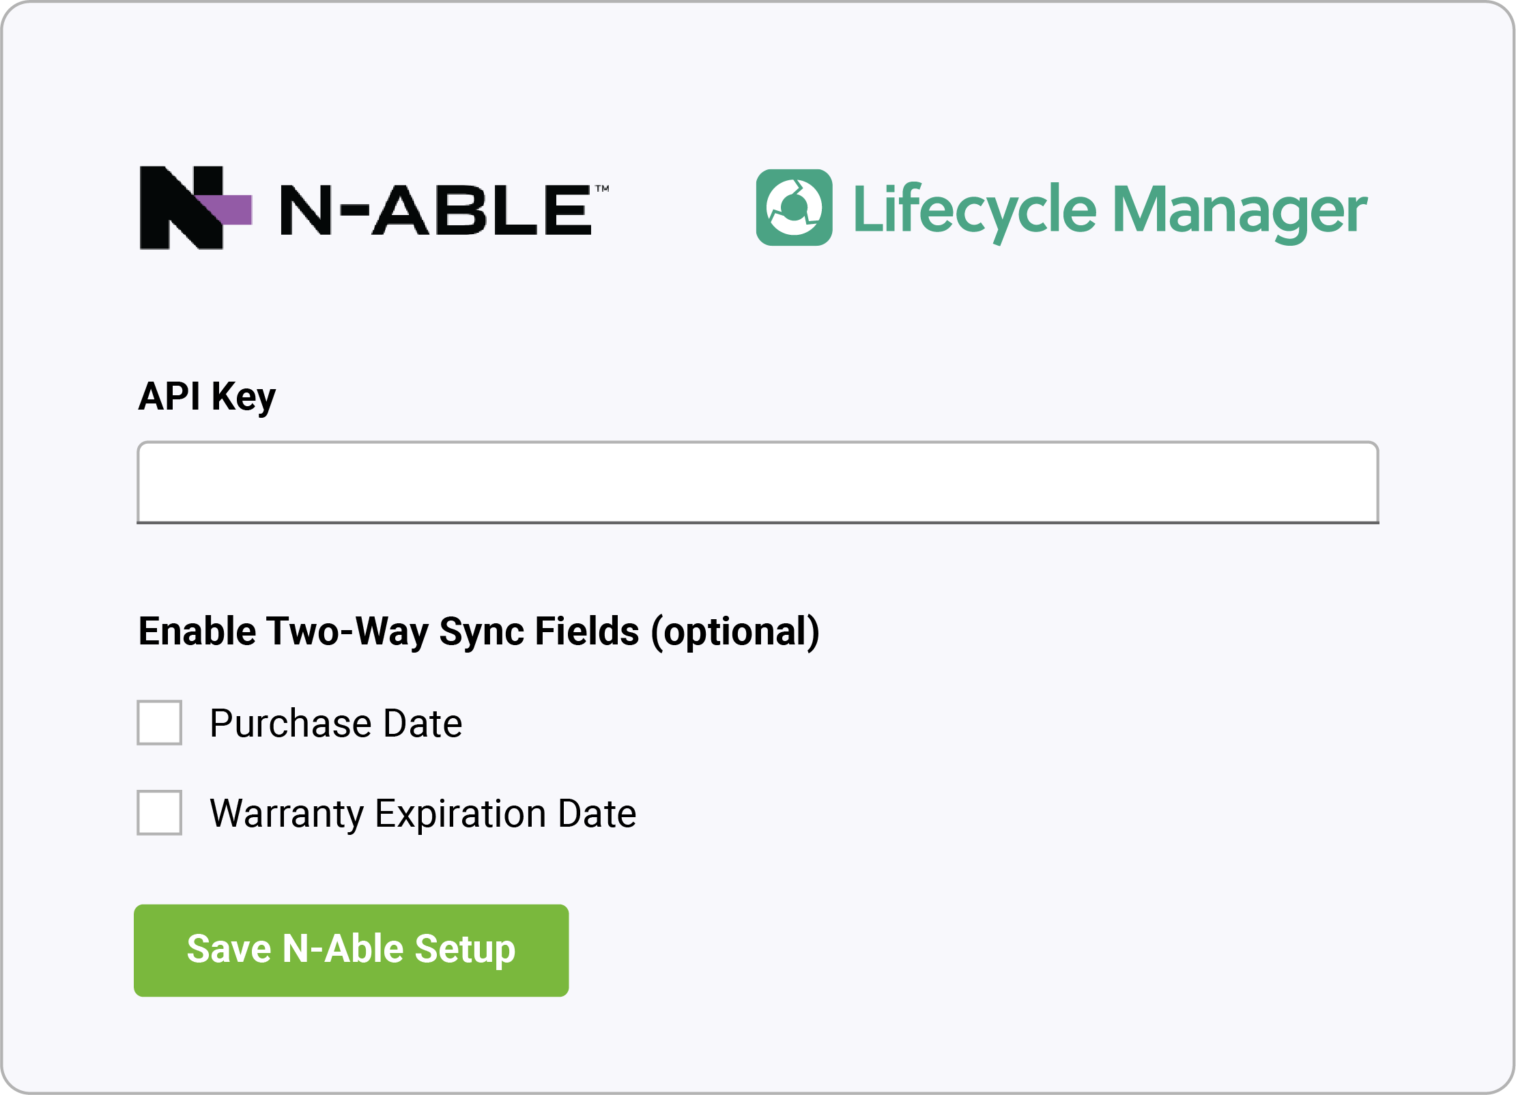
Task: Click inside the API Key input field
Action: [x=758, y=482]
